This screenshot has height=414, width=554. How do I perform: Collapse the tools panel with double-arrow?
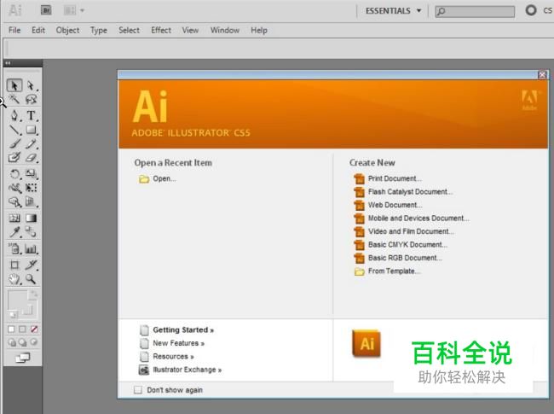[8, 63]
